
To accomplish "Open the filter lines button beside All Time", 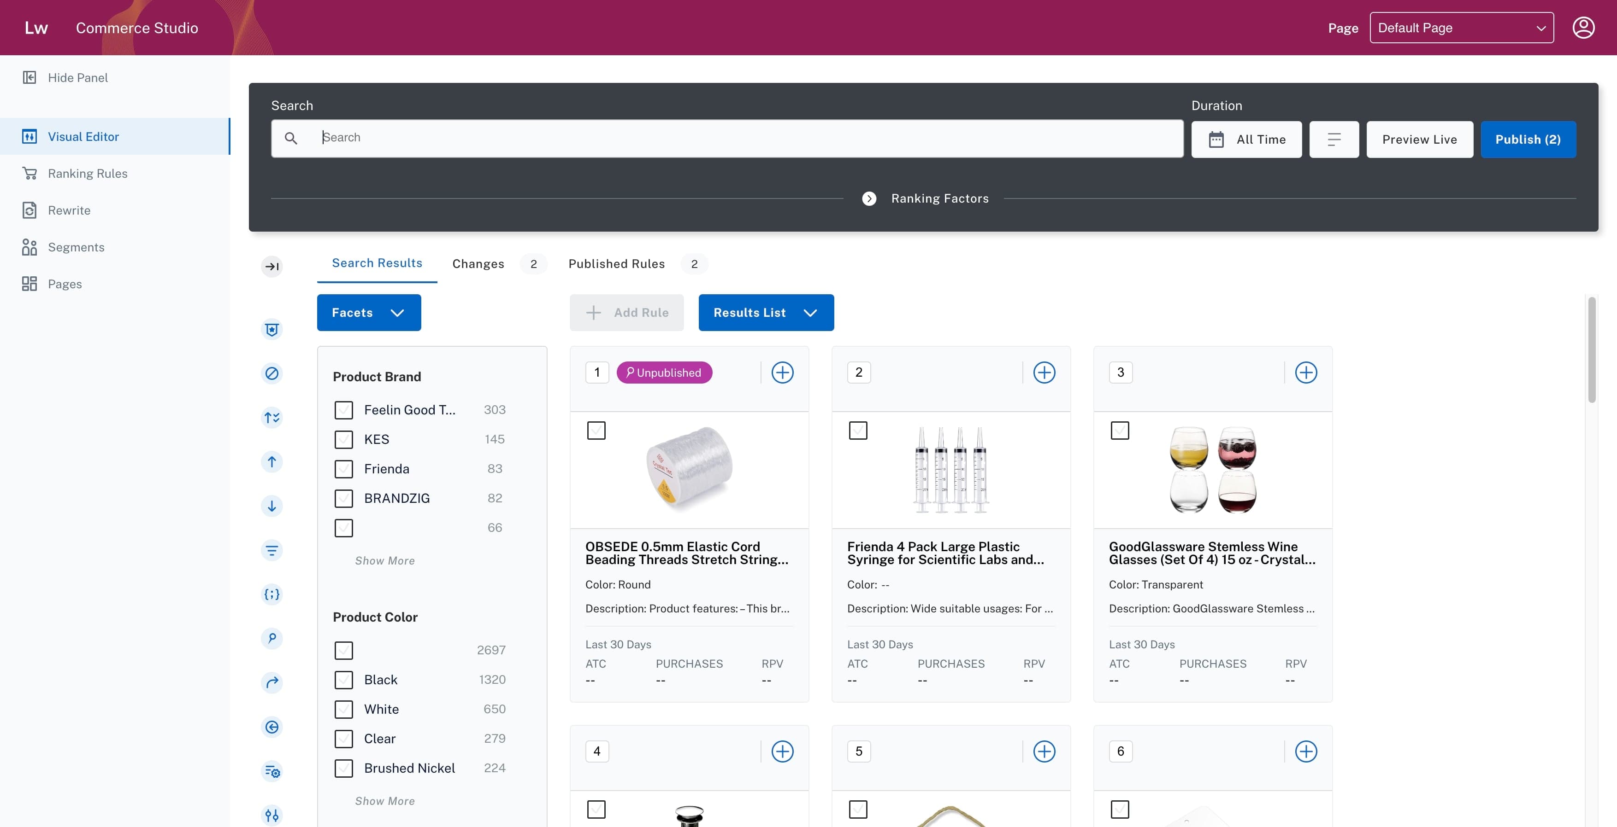I will (x=1334, y=139).
